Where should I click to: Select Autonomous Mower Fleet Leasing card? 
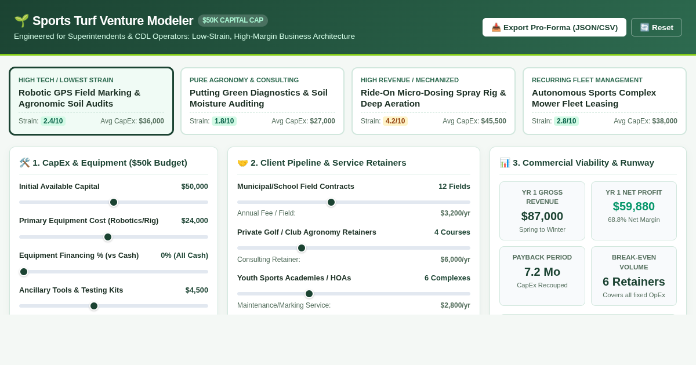tap(604, 101)
